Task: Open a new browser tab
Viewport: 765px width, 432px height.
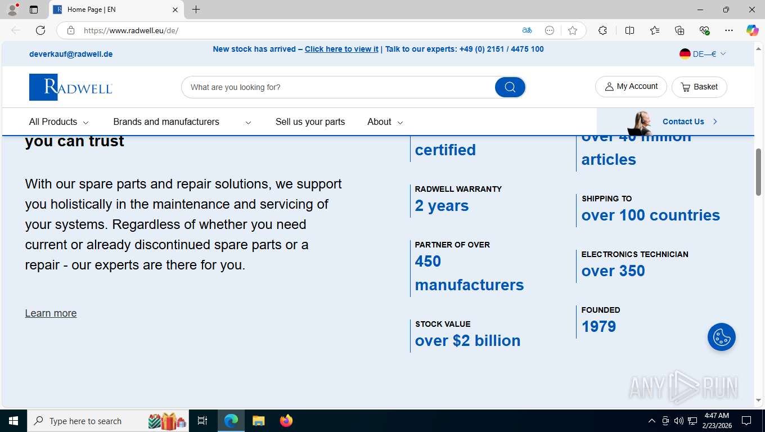Action: coord(196,10)
